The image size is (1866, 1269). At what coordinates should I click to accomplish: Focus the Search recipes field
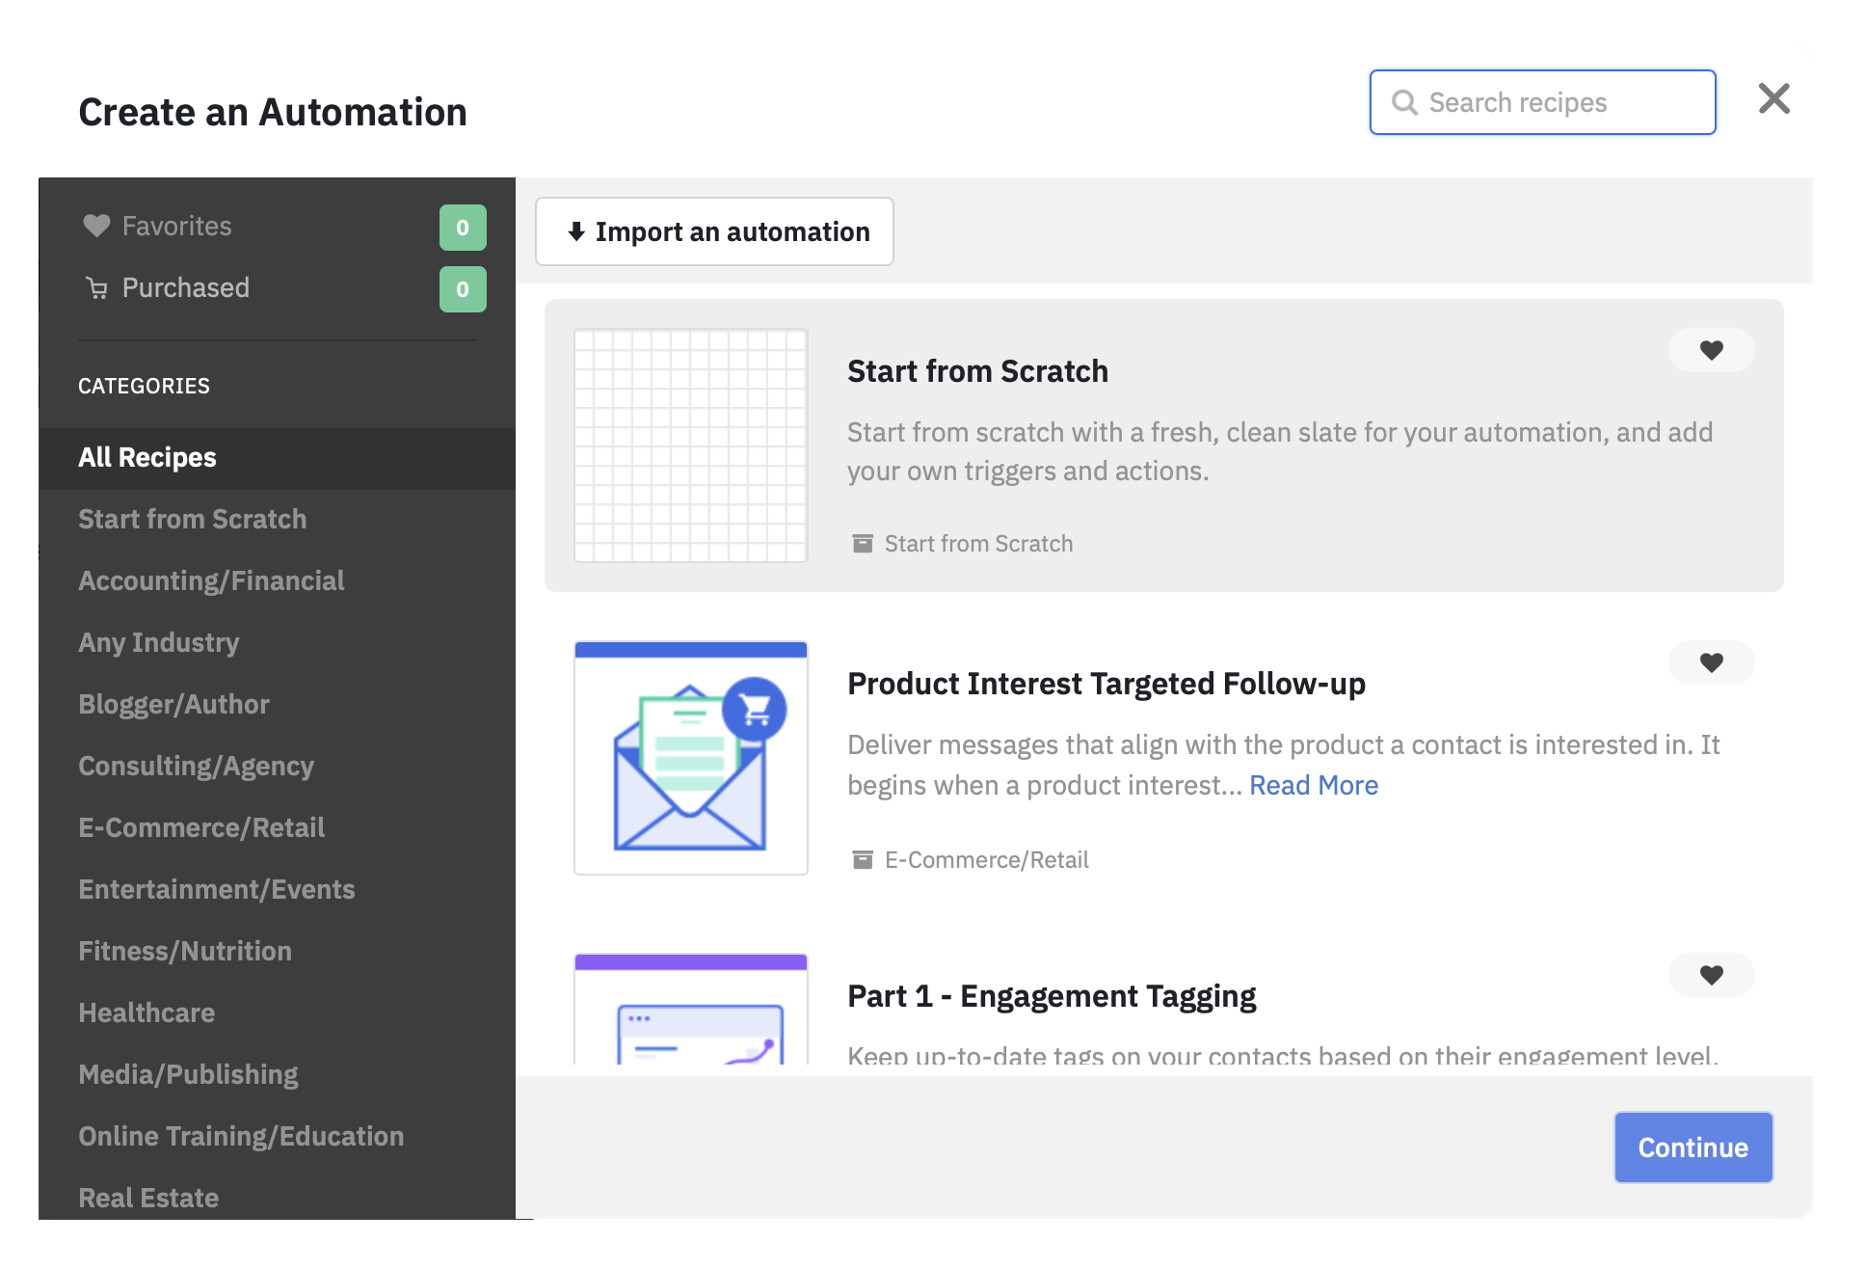[1542, 102]
